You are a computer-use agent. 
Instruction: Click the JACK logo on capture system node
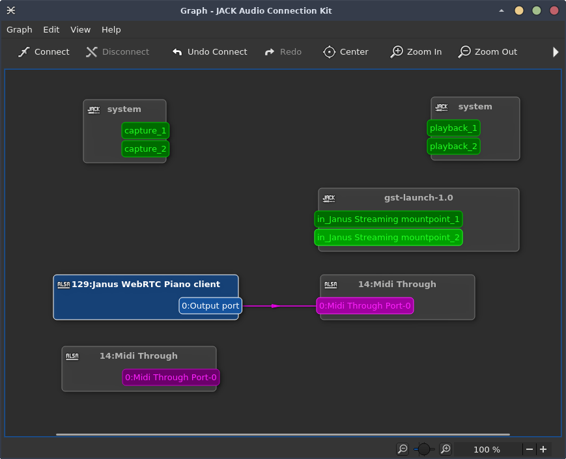(94, 110)
